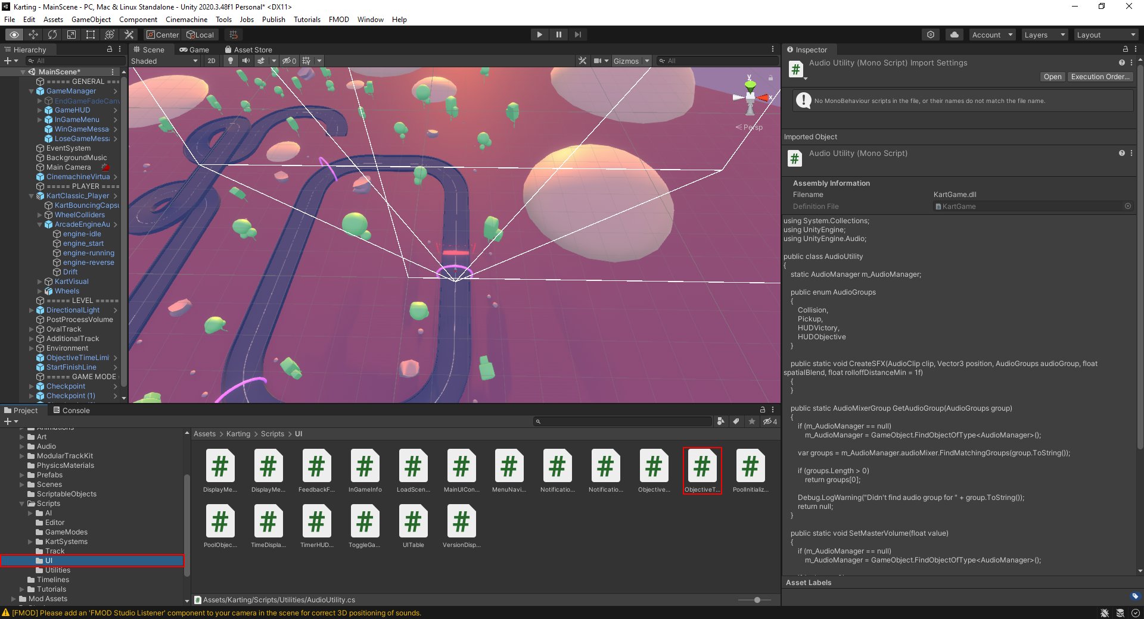The width and height of the screenshot is (1144, 619).
Task: Collapse the Scripts folder in Project
Action: coord(22,504)
